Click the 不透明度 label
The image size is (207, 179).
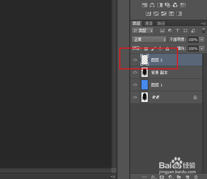[178, 39]
